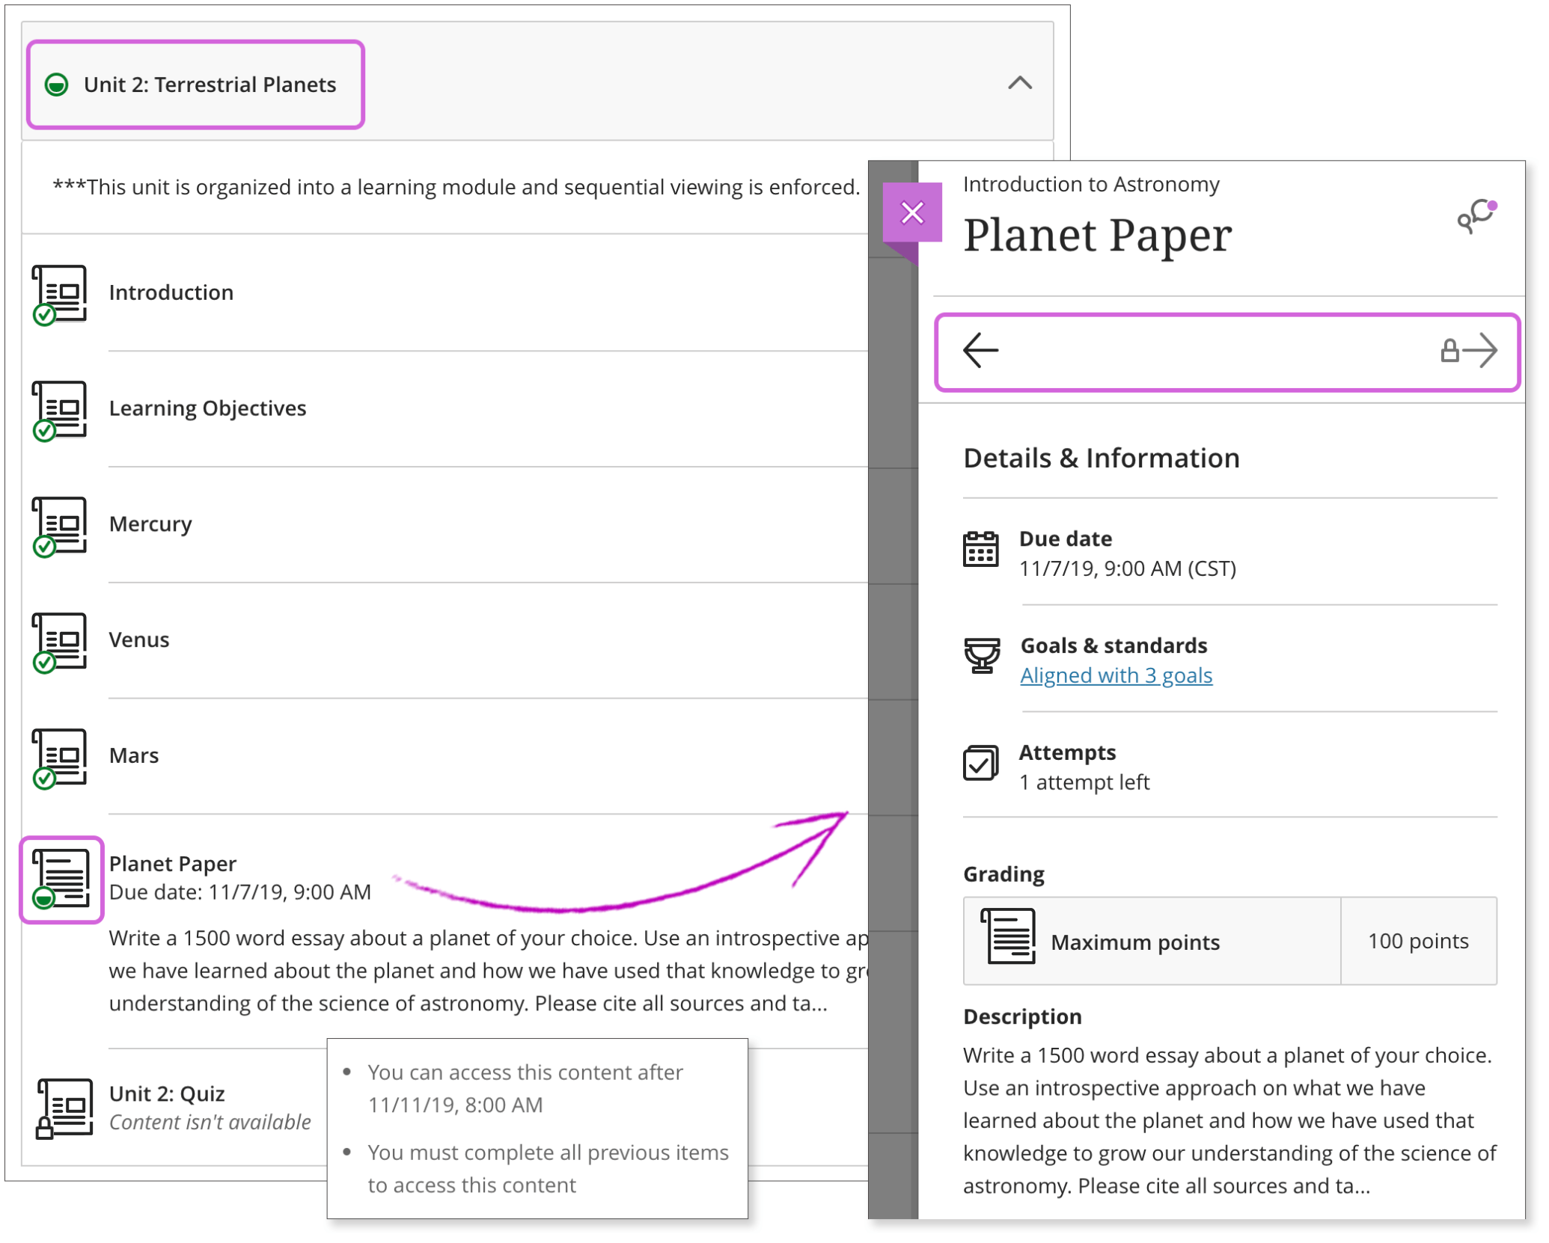Click the Goals & standards trophy icon
Image resolution: width=1549 pixels, height=1243 pixels.
(x=980, y=657)
